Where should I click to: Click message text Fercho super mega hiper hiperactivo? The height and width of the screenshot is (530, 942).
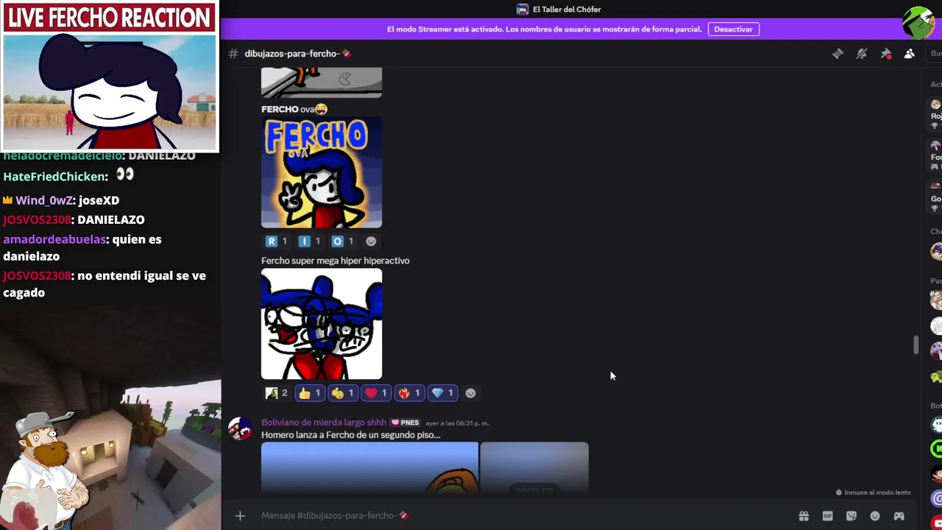click(x=335, y=261)
